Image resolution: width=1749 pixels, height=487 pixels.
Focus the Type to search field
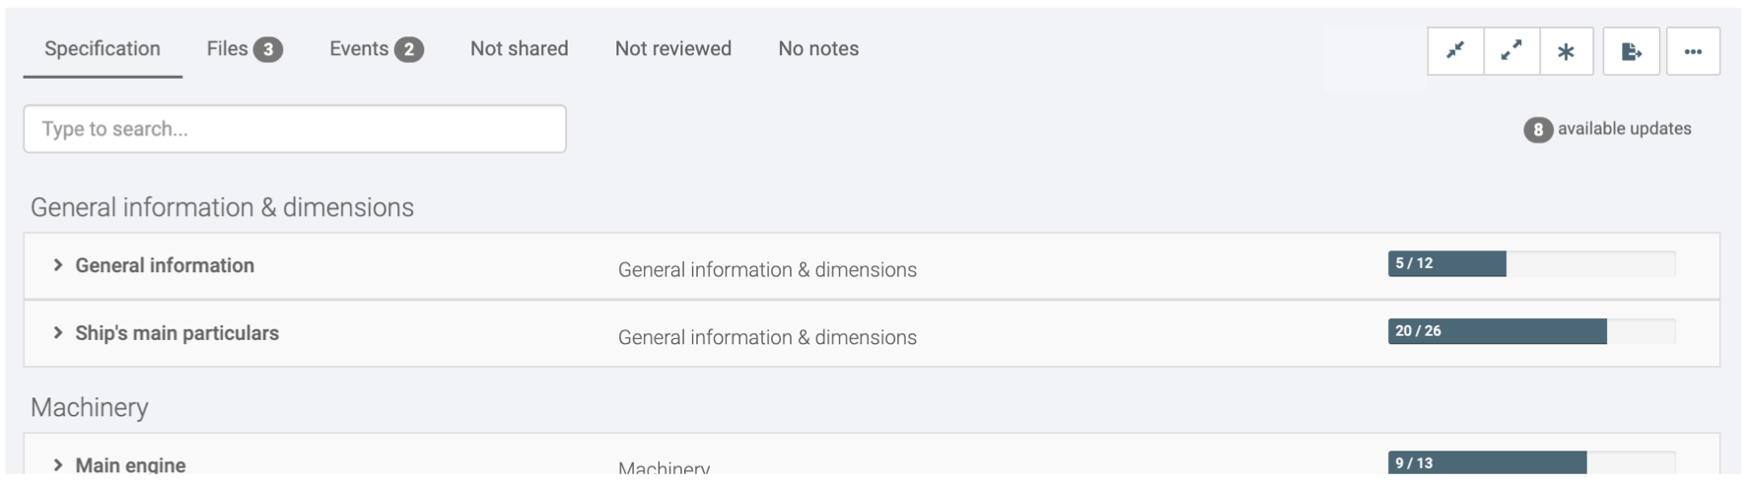[295, 129]
